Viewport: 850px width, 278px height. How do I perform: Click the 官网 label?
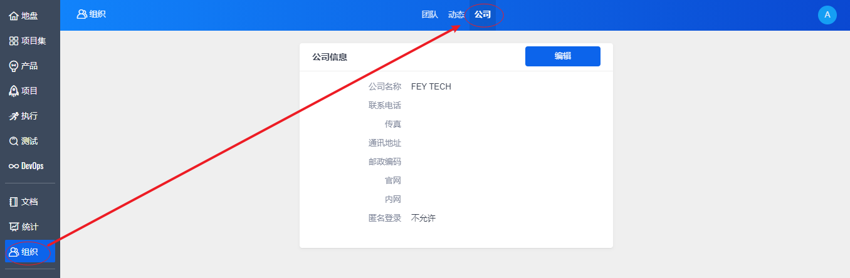(x=393, y=180)
